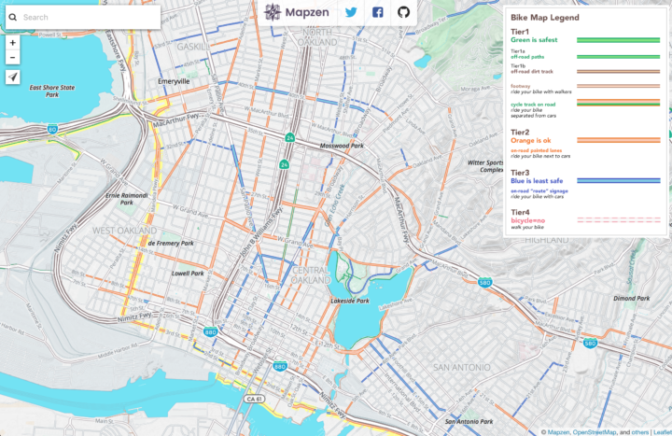
Task: Click the Lowell Park label
Action: [x=188, y=274]
